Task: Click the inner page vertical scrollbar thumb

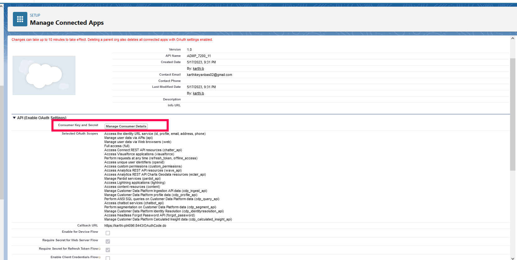Action: click(x=513, y=114)
